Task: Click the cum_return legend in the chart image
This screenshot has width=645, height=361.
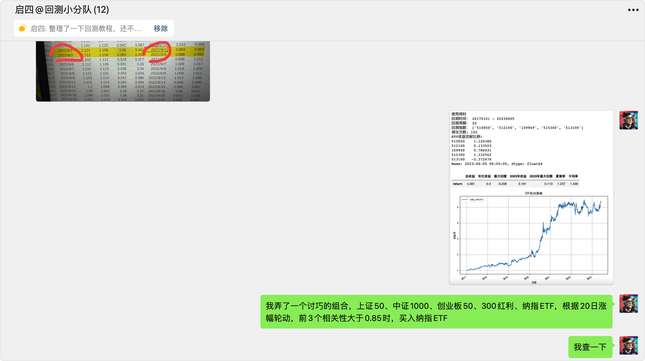Action: [473, 200]
